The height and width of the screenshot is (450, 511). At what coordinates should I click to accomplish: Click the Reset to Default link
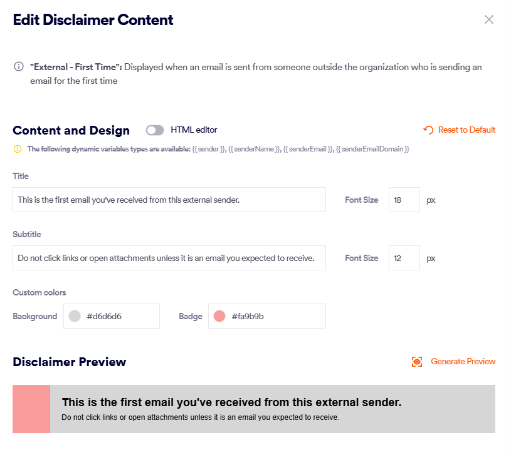(466, 130)
